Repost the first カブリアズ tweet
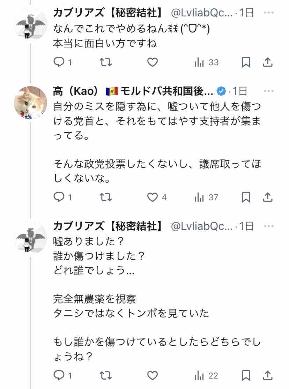 105,62
